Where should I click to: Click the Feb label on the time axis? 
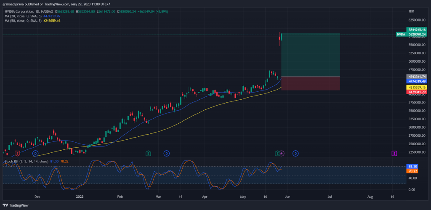[x=119, y=197]
